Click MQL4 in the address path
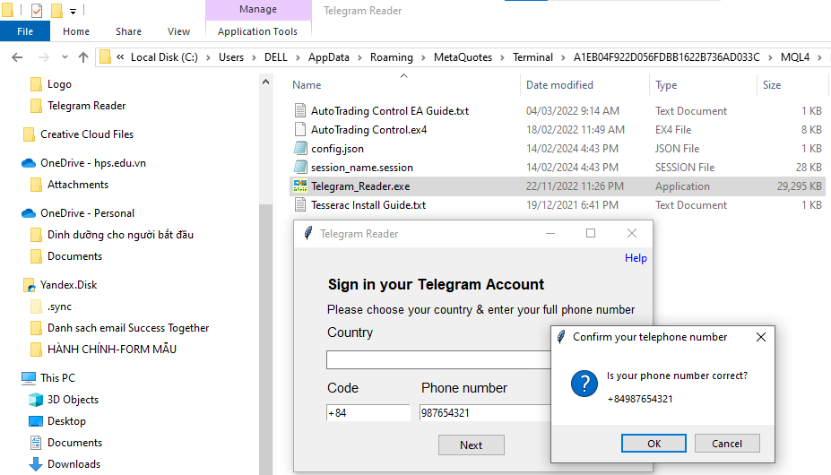Image resolution: width=831 pixels, height=475 pixels. [x=795, y=57]
